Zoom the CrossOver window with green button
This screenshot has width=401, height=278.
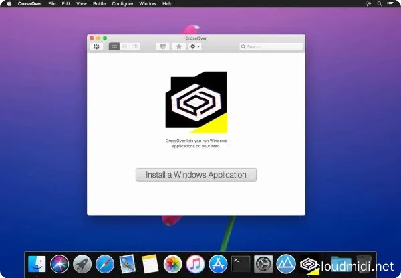(105, 38)
